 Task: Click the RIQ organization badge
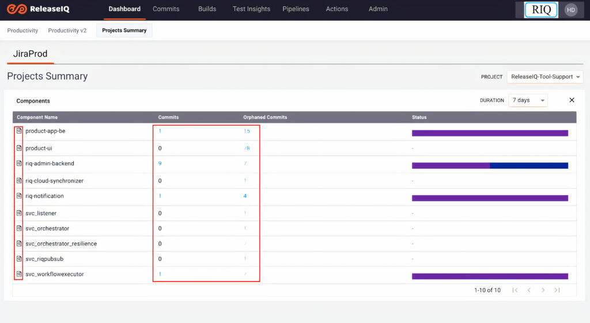pyautogui.click(x=541, y=10)
